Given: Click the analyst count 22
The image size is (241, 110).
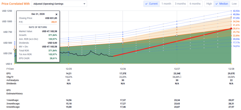Looking at the screenshot, I should point(231,80).
